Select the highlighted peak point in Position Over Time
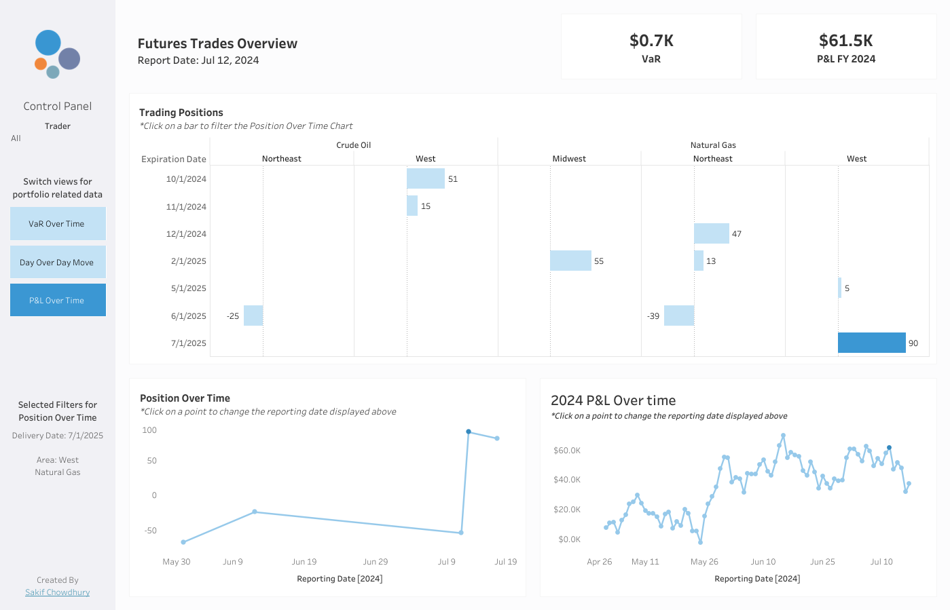 (469, 432)
